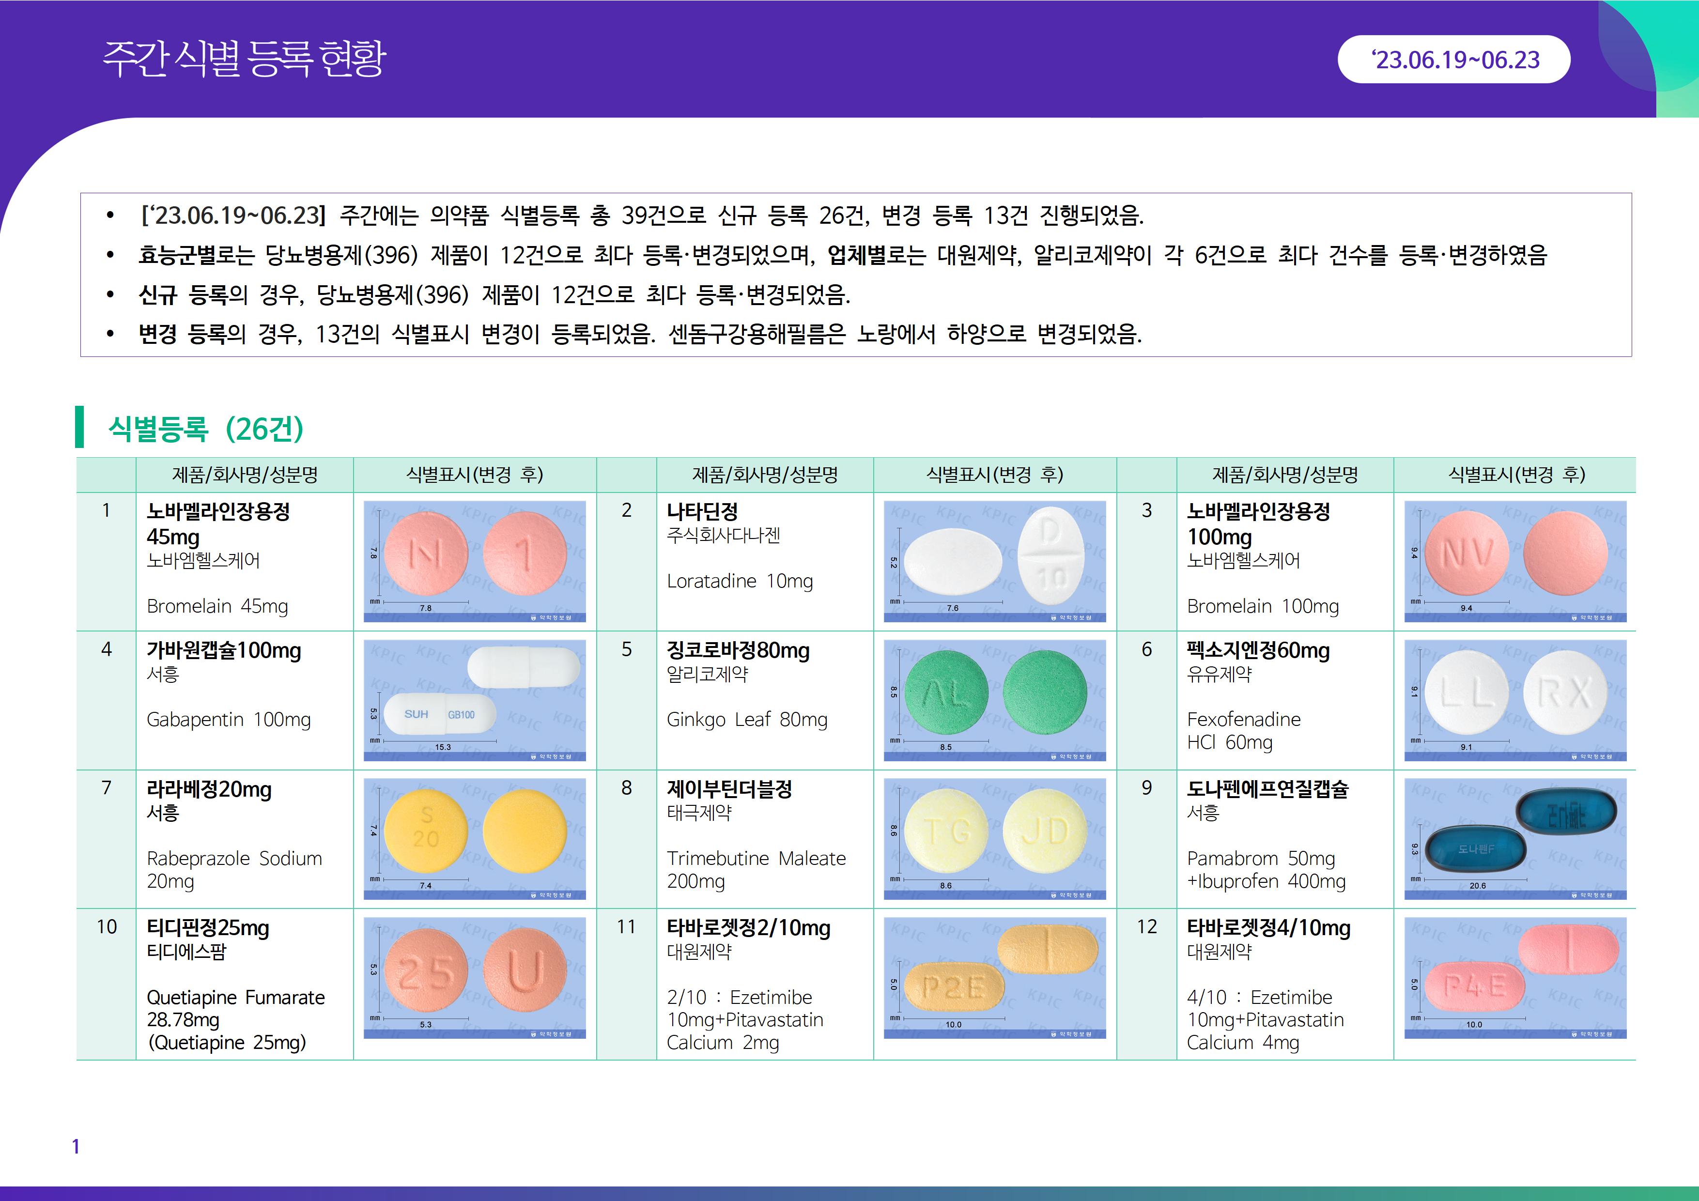Click the 주간 식별 등록 현황 title
Viewport: 1699px width, 1201px height.
[x=244, y=59]
